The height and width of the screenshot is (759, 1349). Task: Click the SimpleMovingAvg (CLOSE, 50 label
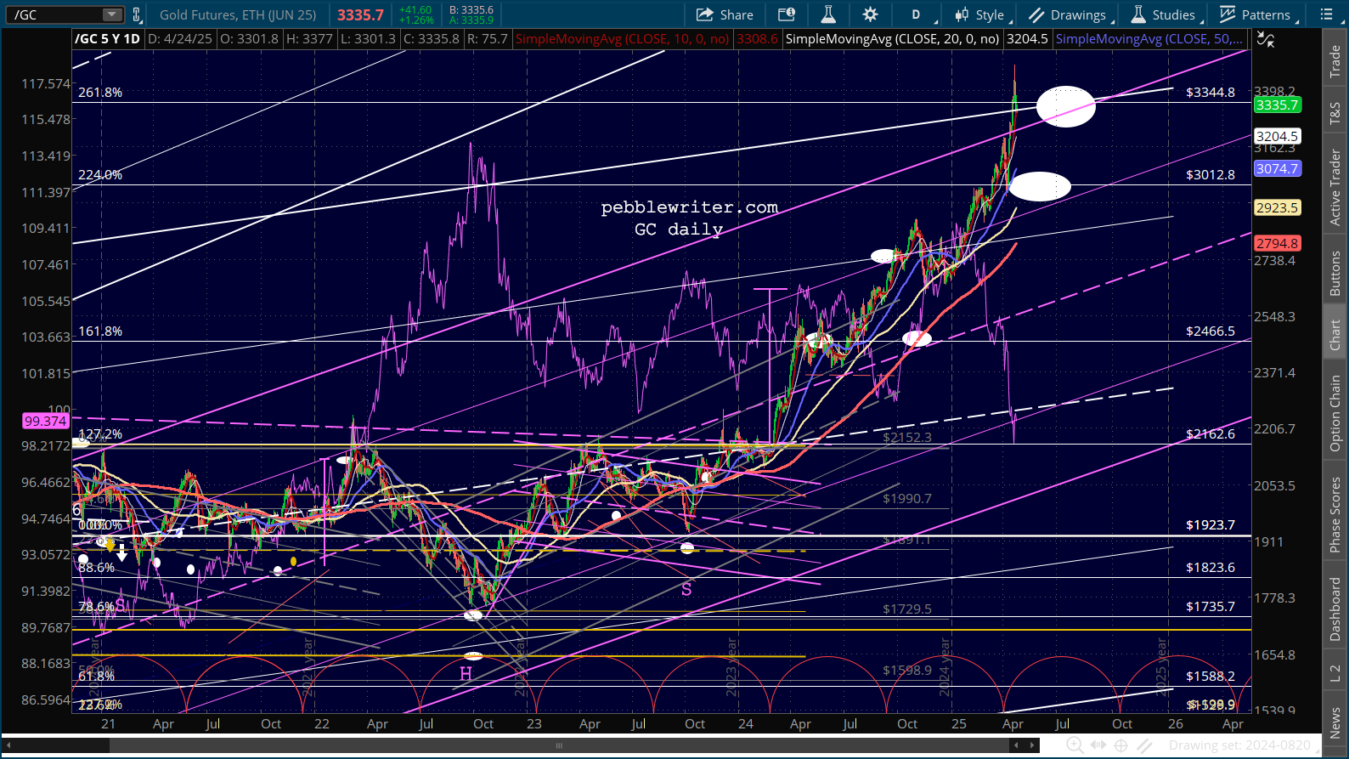(x=1149, y=39)
